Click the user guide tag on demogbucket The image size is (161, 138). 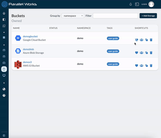(x=113, y=39)
